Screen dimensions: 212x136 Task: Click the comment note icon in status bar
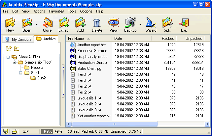(x=6, y=131)
